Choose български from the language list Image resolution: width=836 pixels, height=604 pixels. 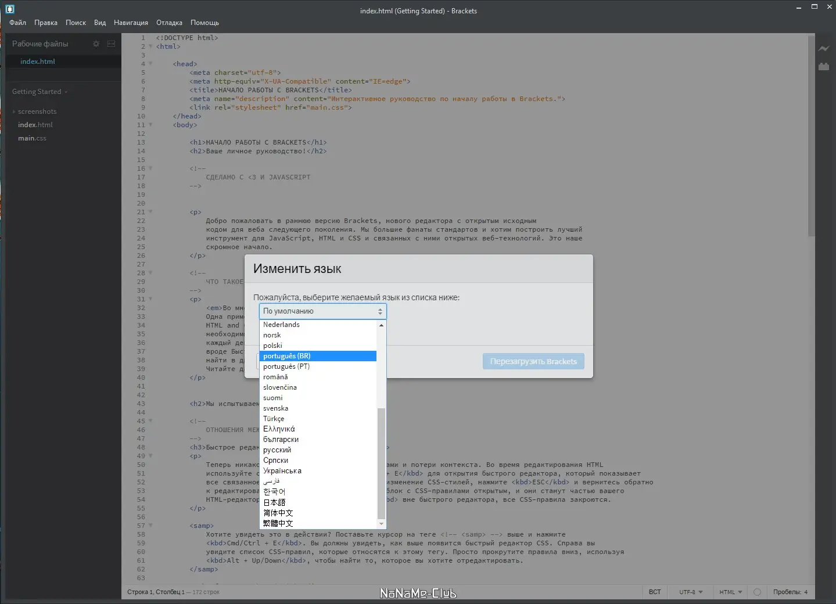318,440
